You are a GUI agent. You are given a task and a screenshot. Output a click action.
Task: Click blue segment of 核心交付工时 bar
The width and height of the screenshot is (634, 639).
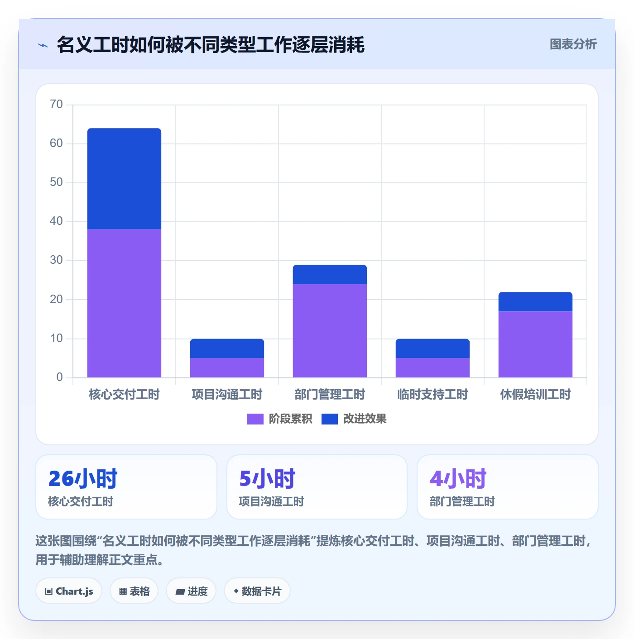124,179
